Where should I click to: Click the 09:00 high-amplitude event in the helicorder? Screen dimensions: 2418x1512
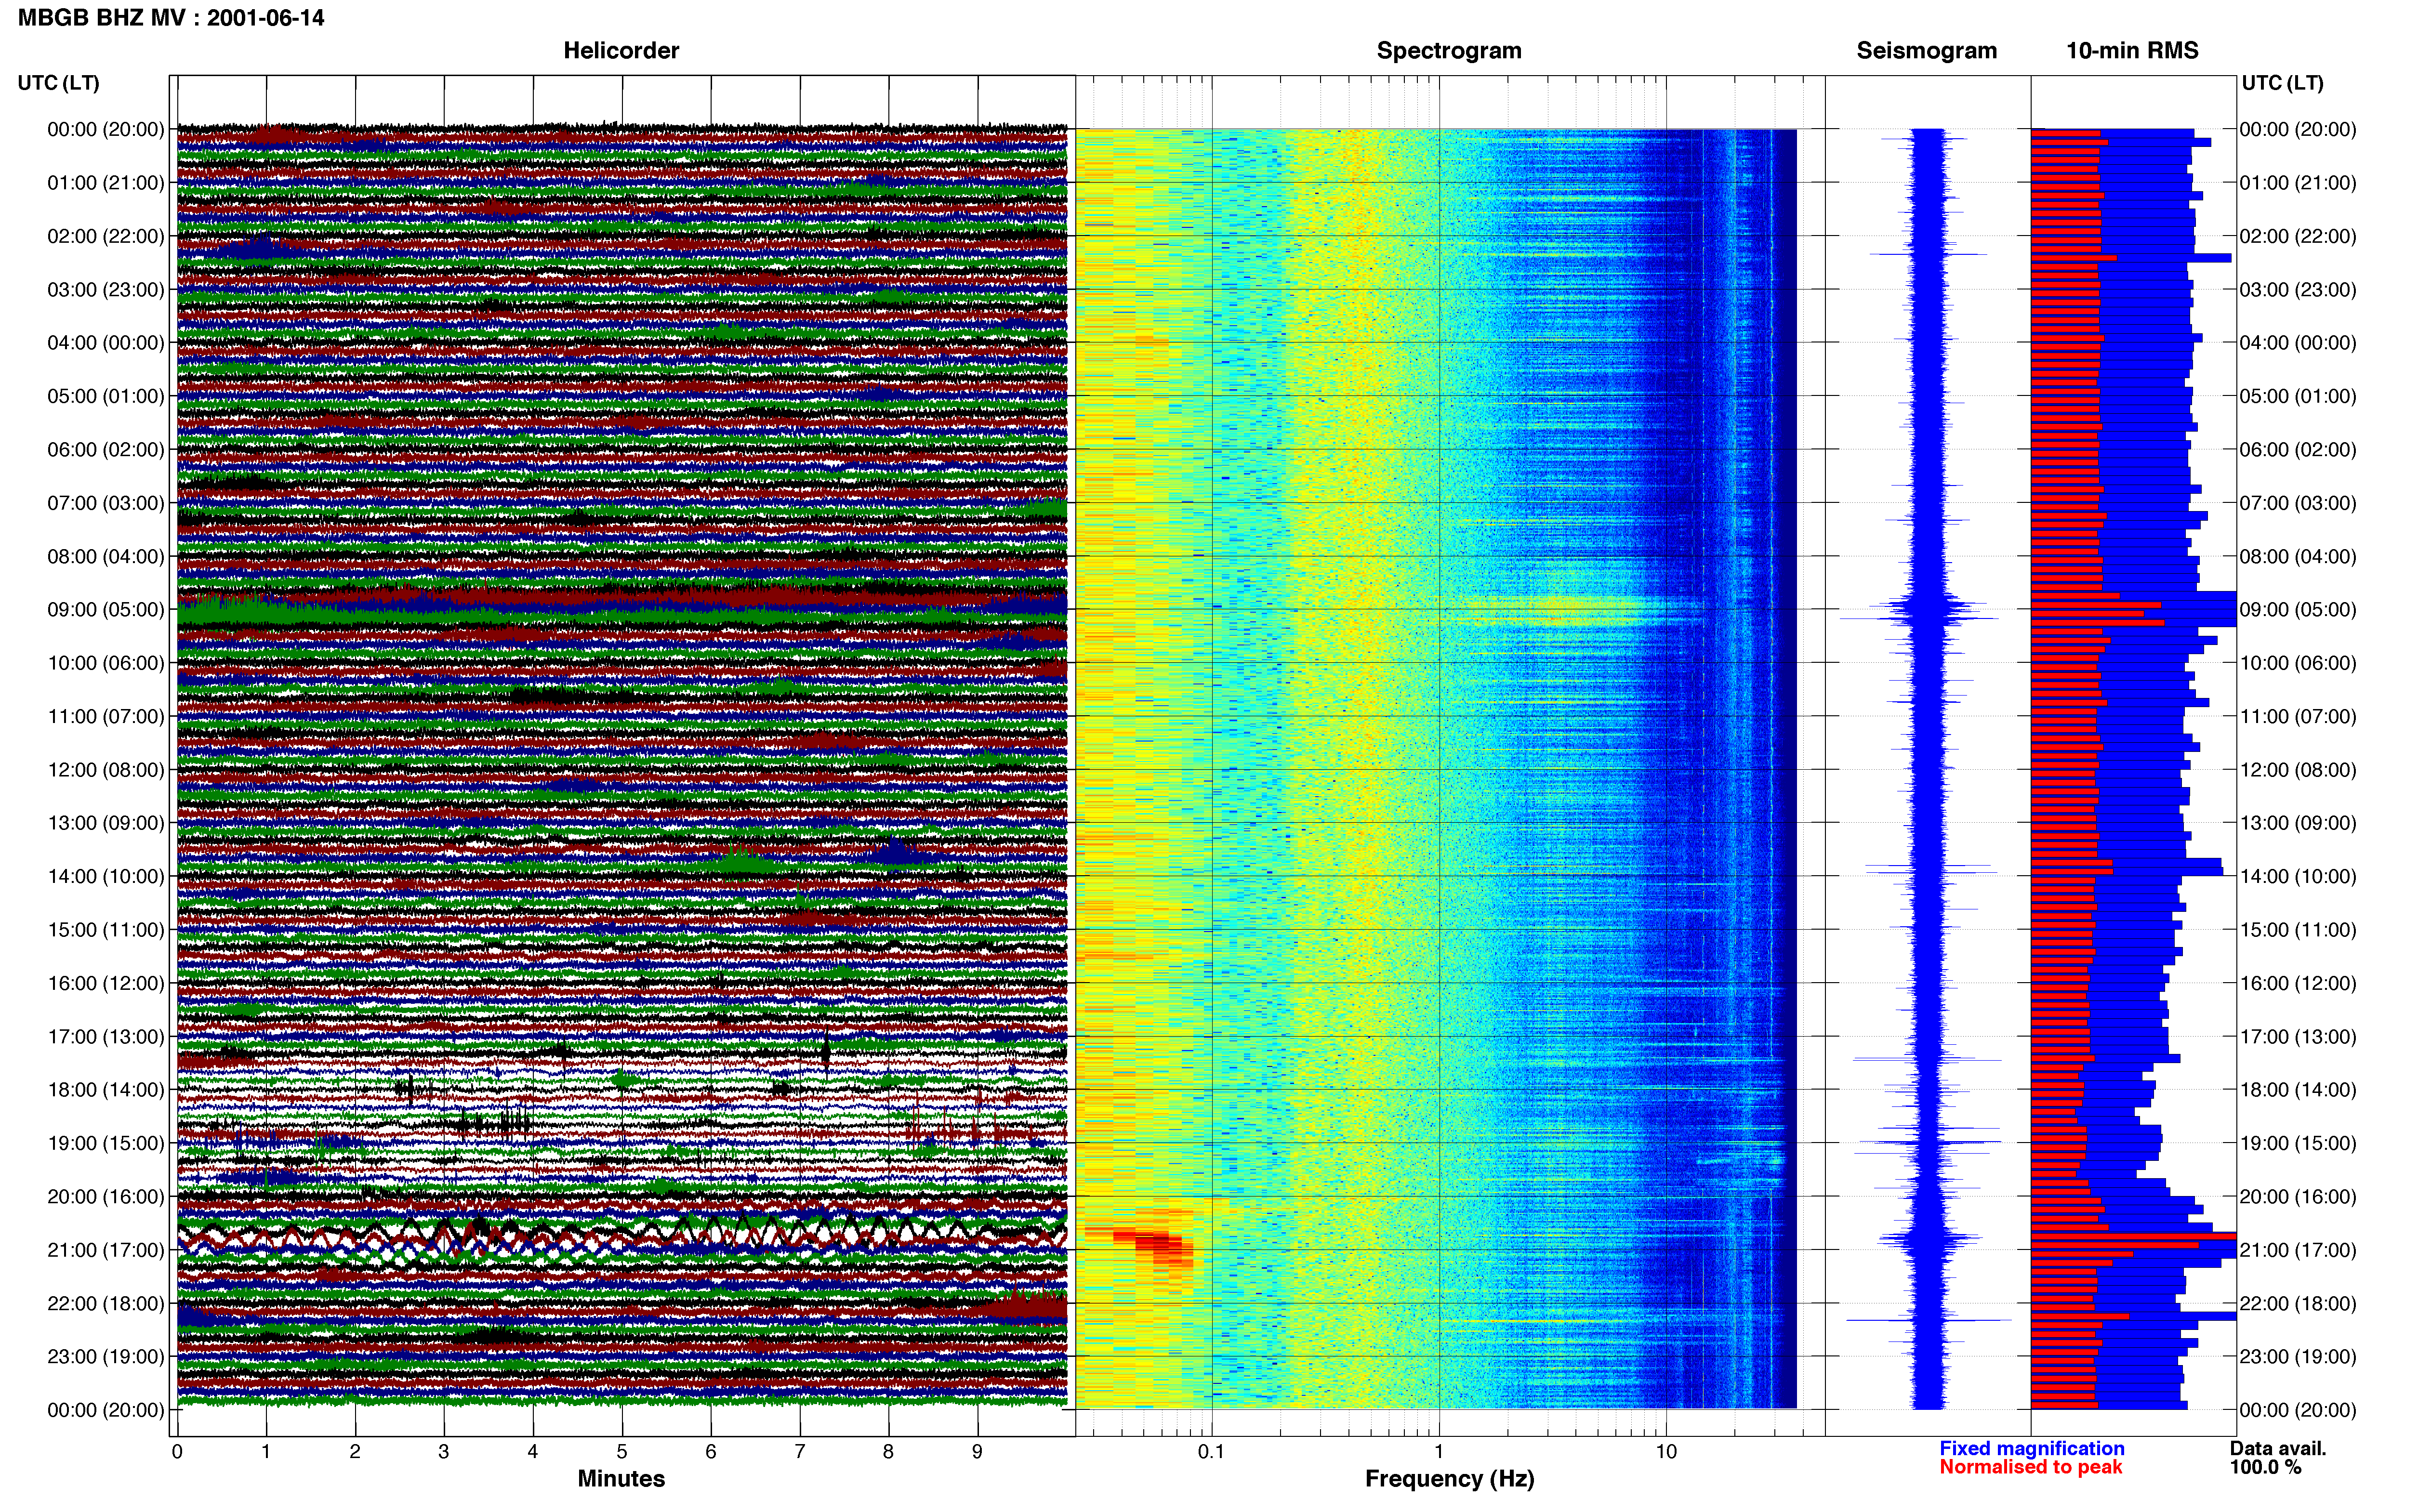(622, 606)
